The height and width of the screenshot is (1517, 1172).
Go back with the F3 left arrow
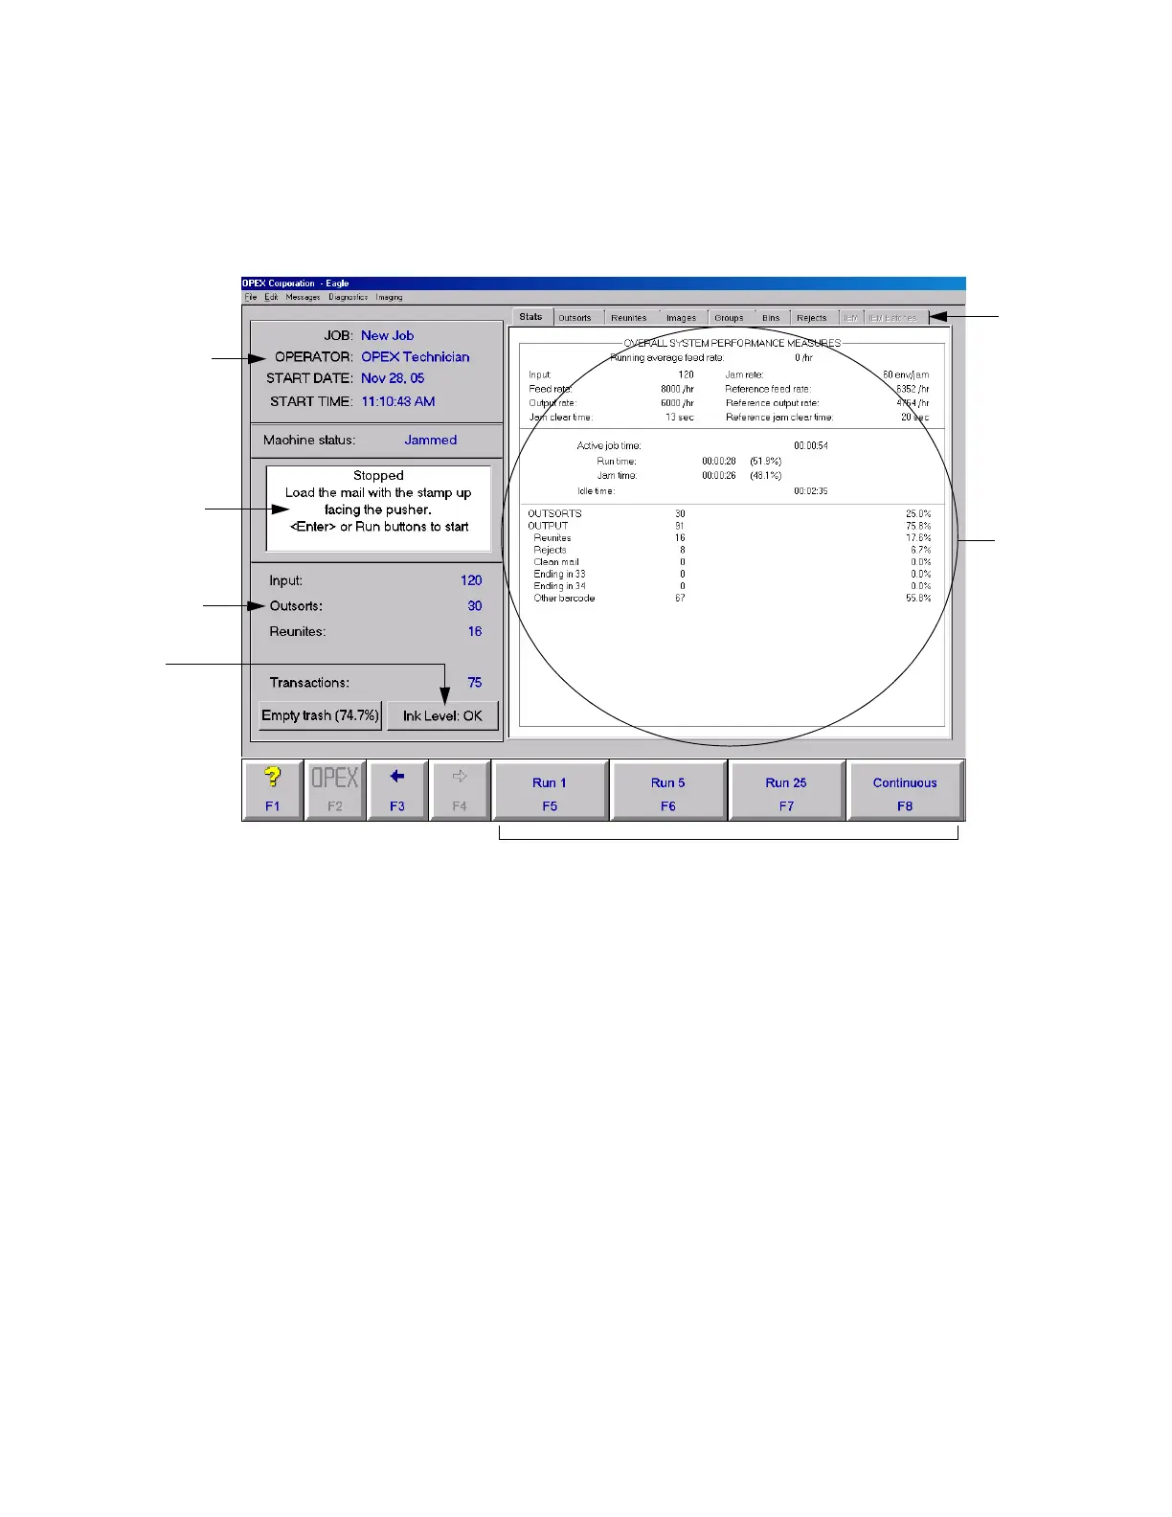(397, 790)
